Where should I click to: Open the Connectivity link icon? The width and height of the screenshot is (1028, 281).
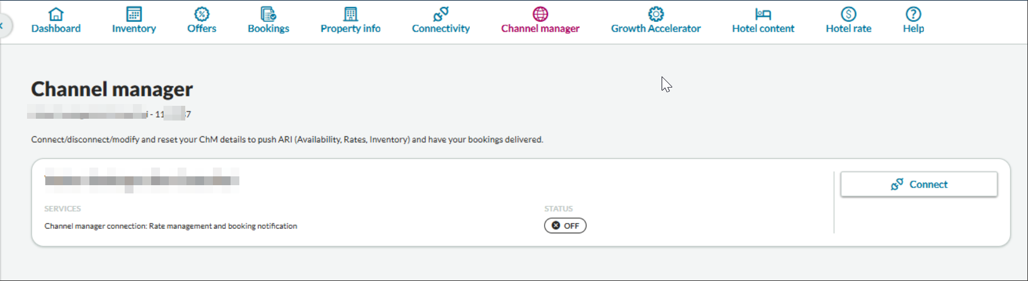click(440, 14)
